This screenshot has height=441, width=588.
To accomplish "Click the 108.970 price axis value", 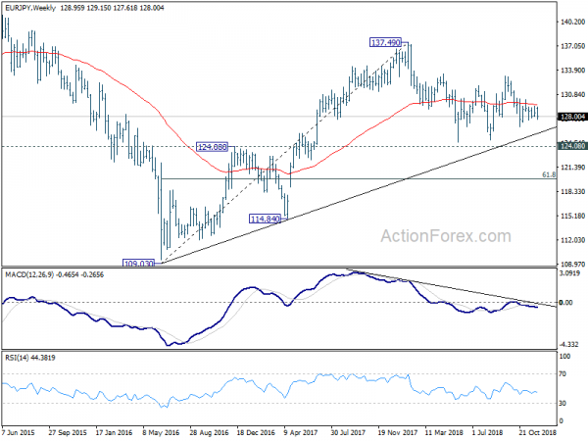I will pos(572,265).
